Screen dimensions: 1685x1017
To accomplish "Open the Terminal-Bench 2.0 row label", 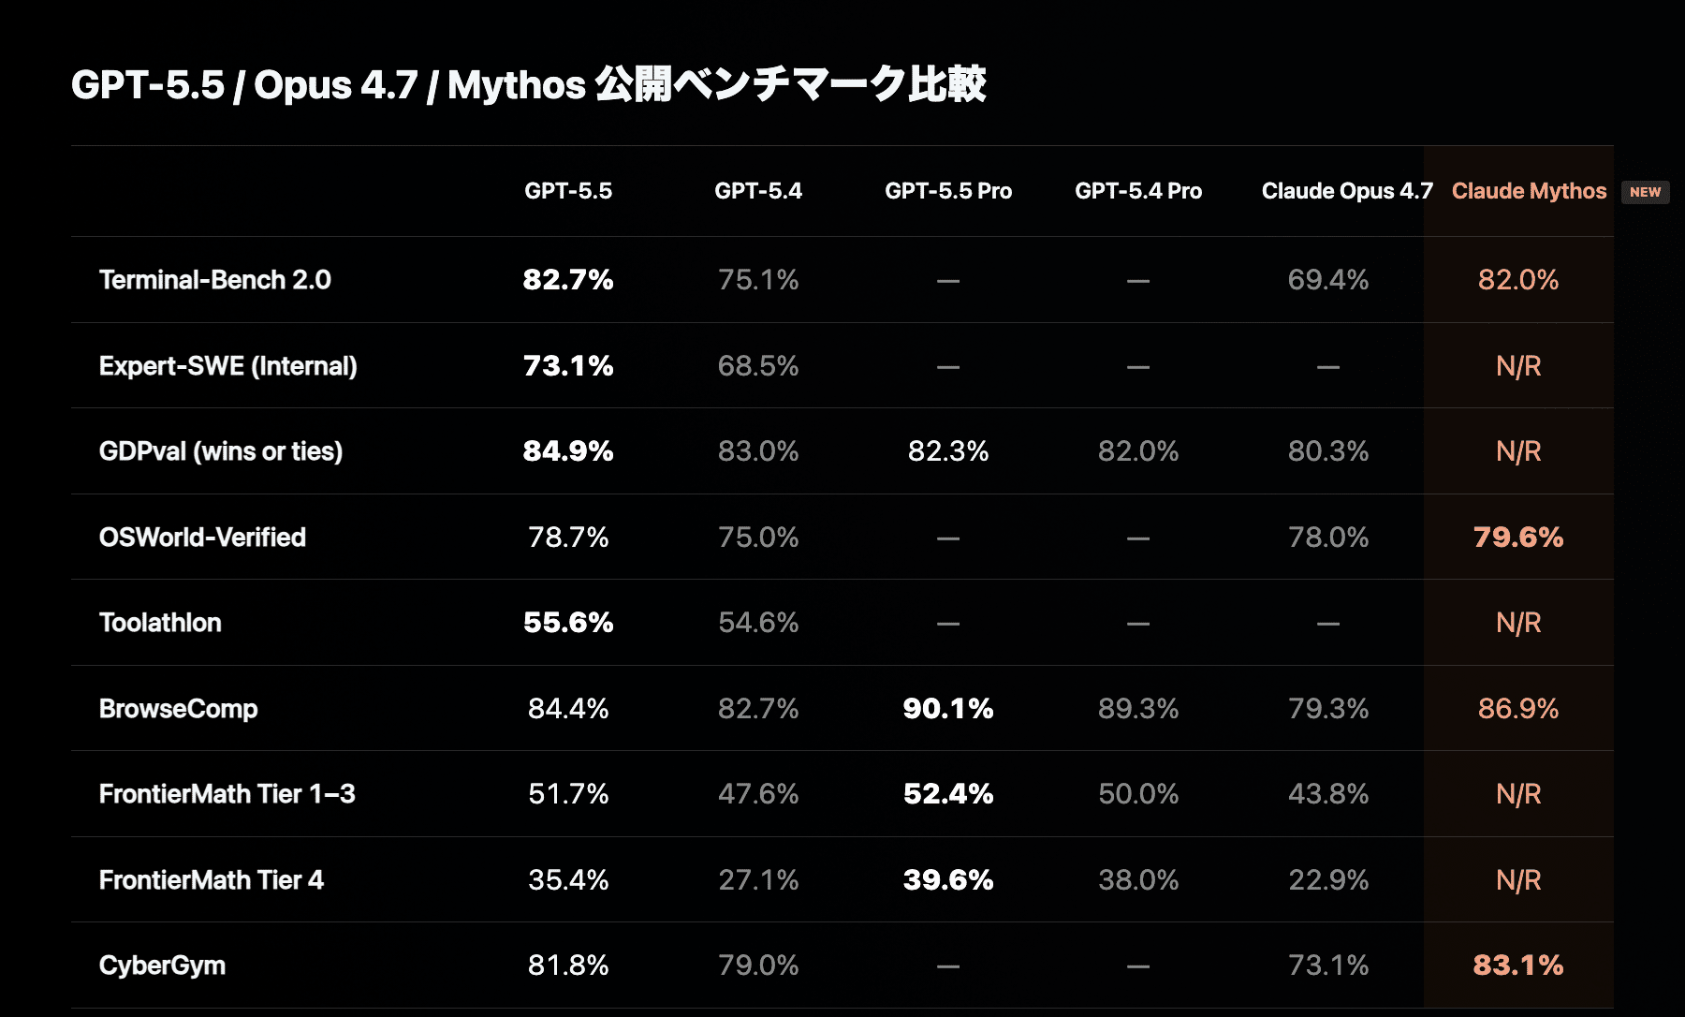I will (x=215, y=280).
